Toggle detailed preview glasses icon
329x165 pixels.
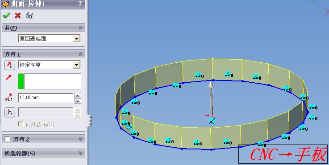point(29,15)
